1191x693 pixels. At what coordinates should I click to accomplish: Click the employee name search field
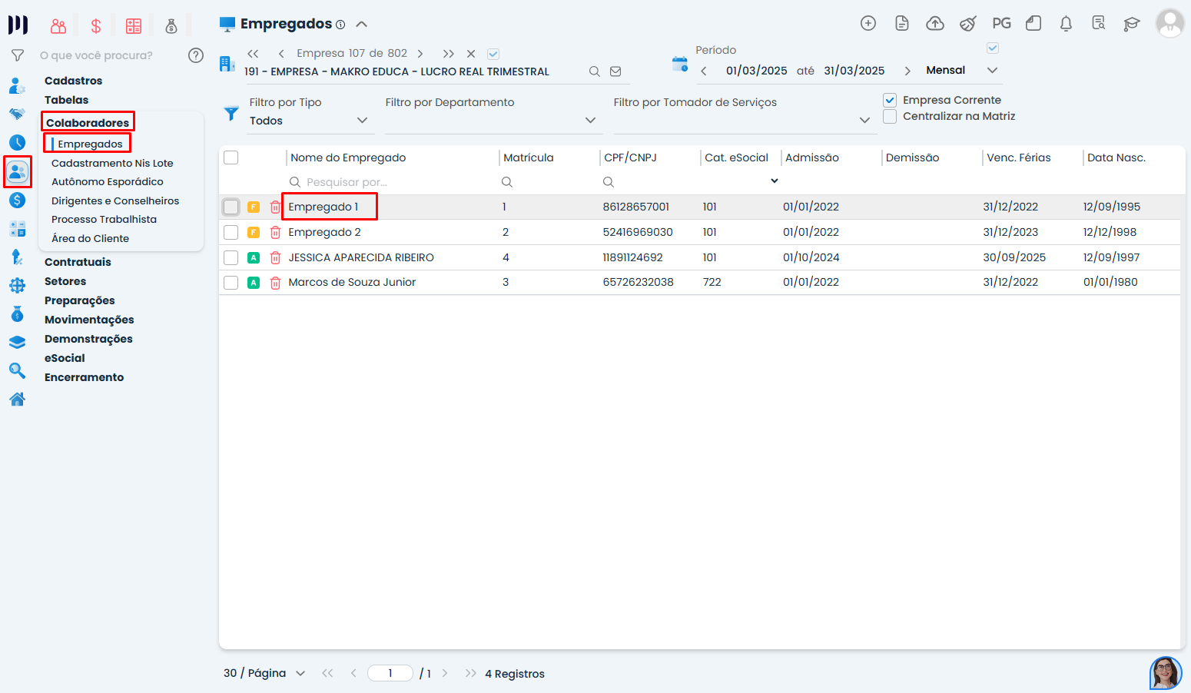pos(392,182)
